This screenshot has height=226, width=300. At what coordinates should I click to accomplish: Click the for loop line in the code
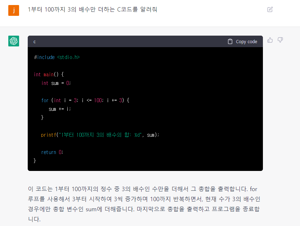coord(85,100)
